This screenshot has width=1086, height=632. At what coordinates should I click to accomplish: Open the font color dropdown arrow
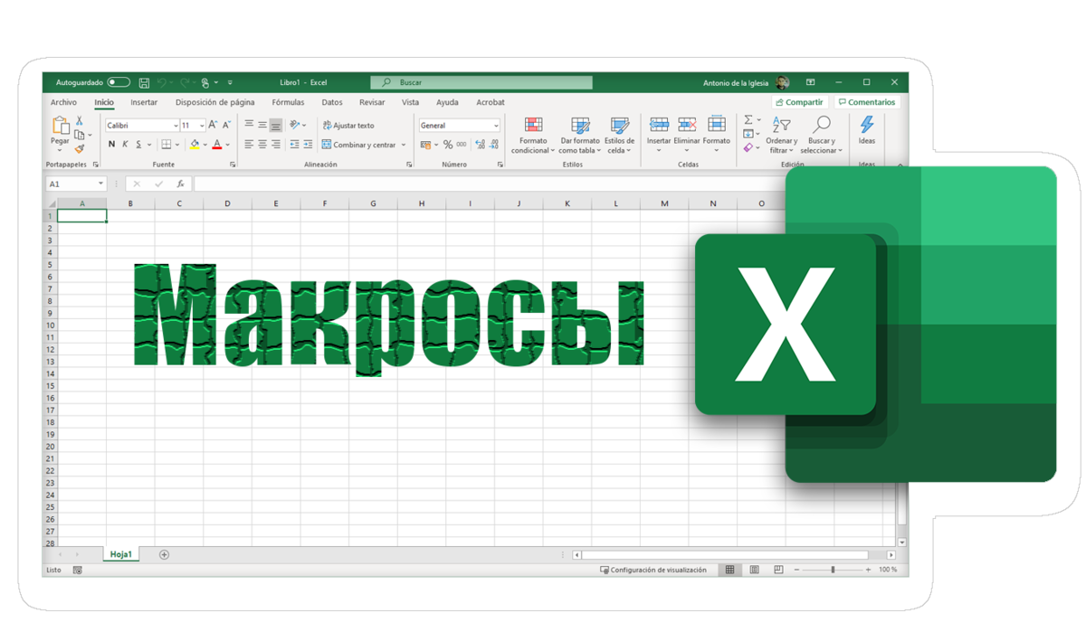(227, 145)
